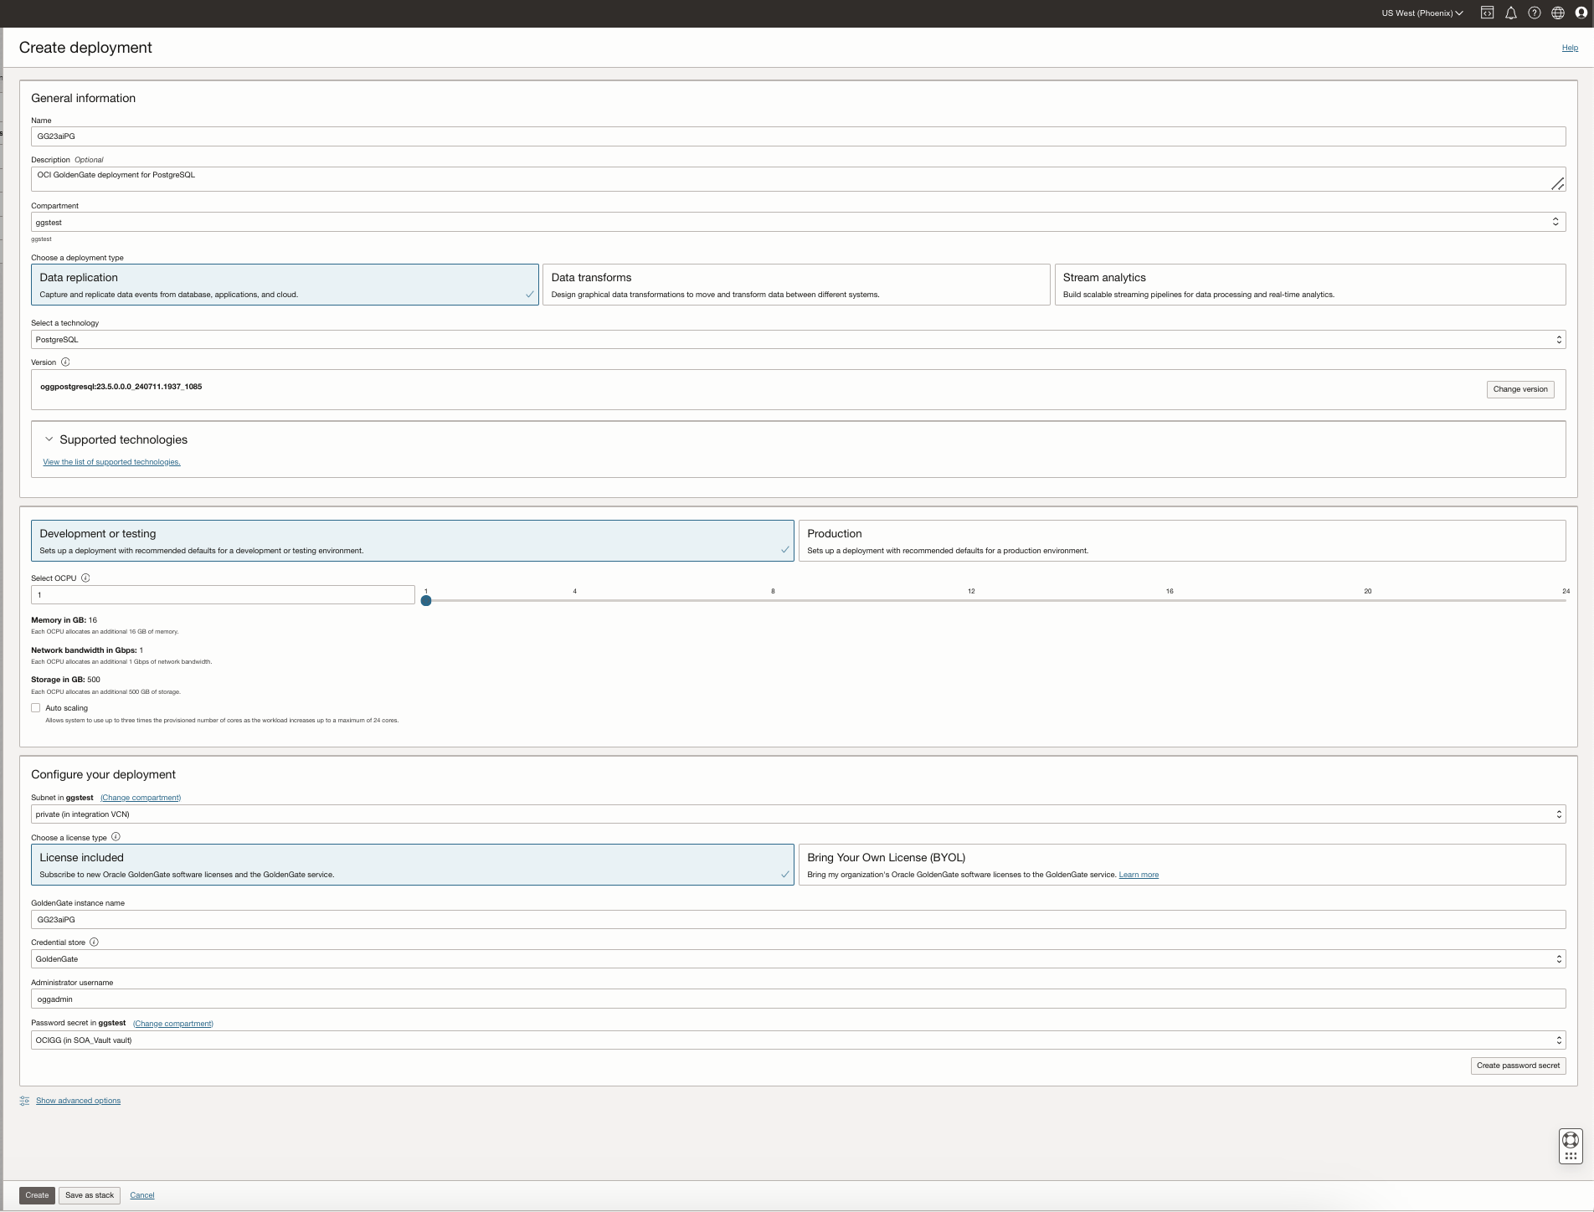Select the Data transforms deployment type
1594x1212 pixels.
pyautogui.click(x=796, y=285)
